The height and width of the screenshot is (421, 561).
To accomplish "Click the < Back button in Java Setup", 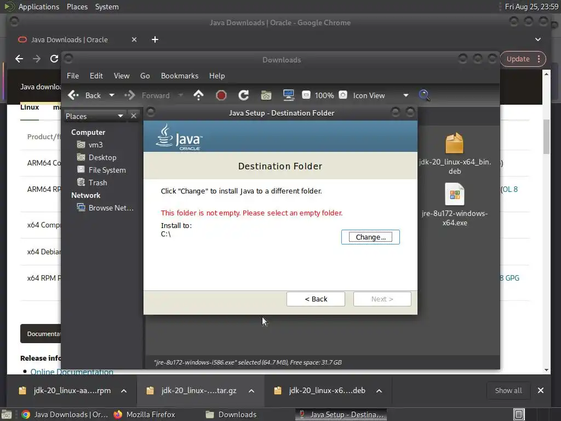I will tap(316, 299).
